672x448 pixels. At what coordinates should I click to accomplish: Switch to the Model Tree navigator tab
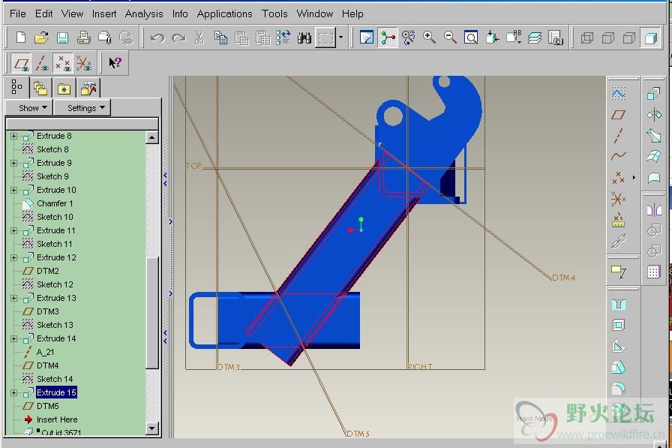coord(16,87)
